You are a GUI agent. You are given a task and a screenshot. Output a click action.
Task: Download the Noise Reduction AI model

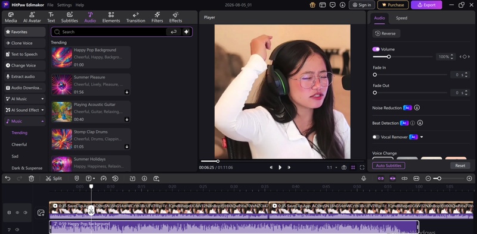click(417, 107)
